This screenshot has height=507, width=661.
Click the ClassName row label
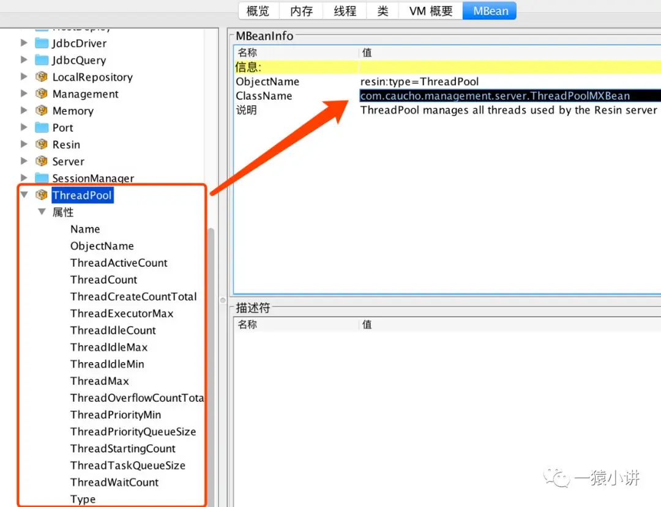[x=264, y=96]
